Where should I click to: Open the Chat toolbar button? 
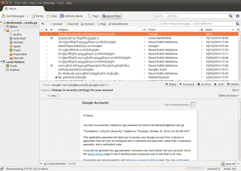pos(52,16)
